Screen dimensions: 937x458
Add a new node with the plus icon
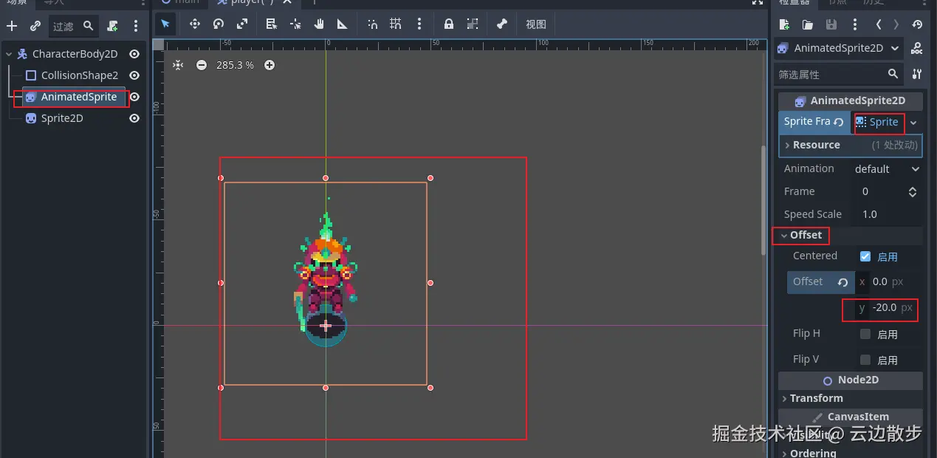pos(12,26)
